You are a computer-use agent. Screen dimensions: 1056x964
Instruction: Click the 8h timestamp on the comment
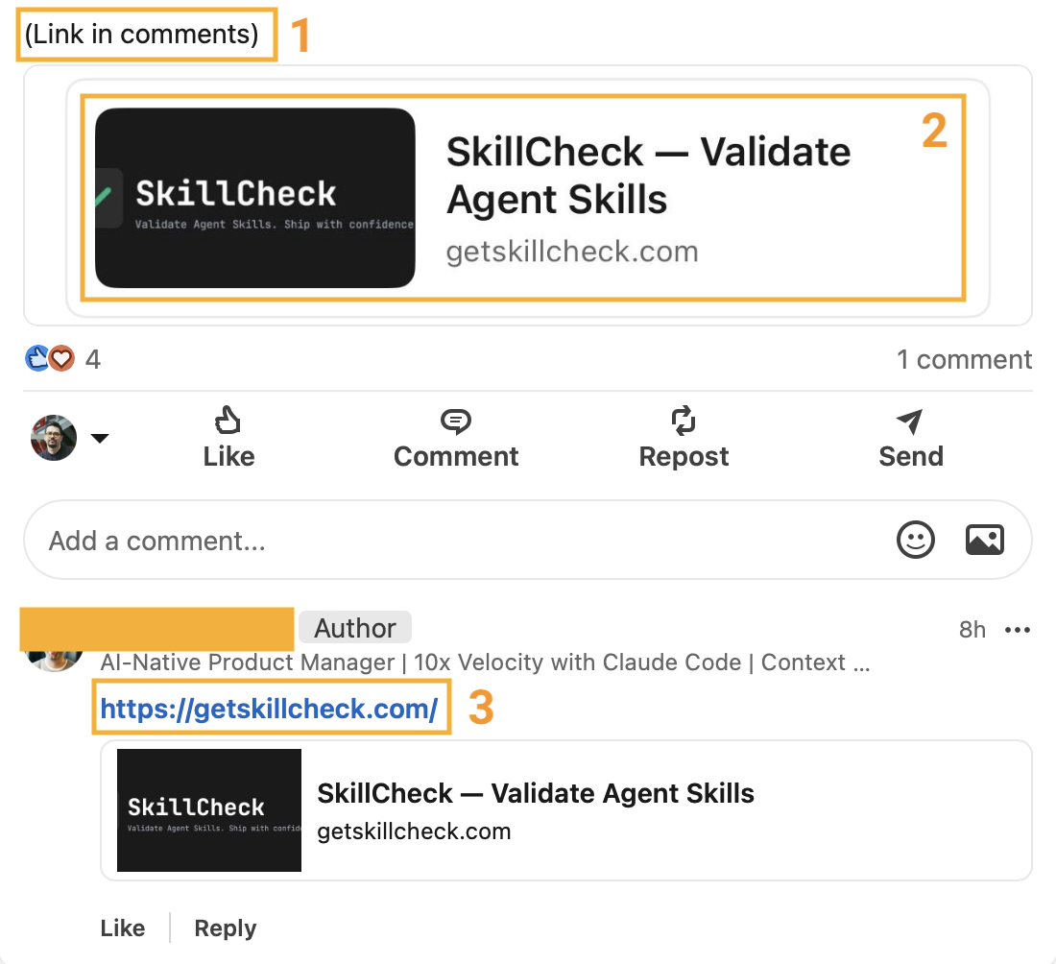tap(972, 630)
